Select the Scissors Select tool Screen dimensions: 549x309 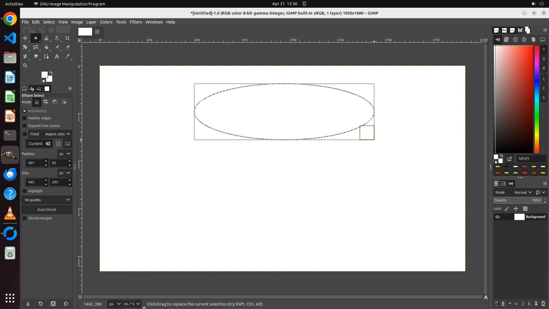(46, 38)
